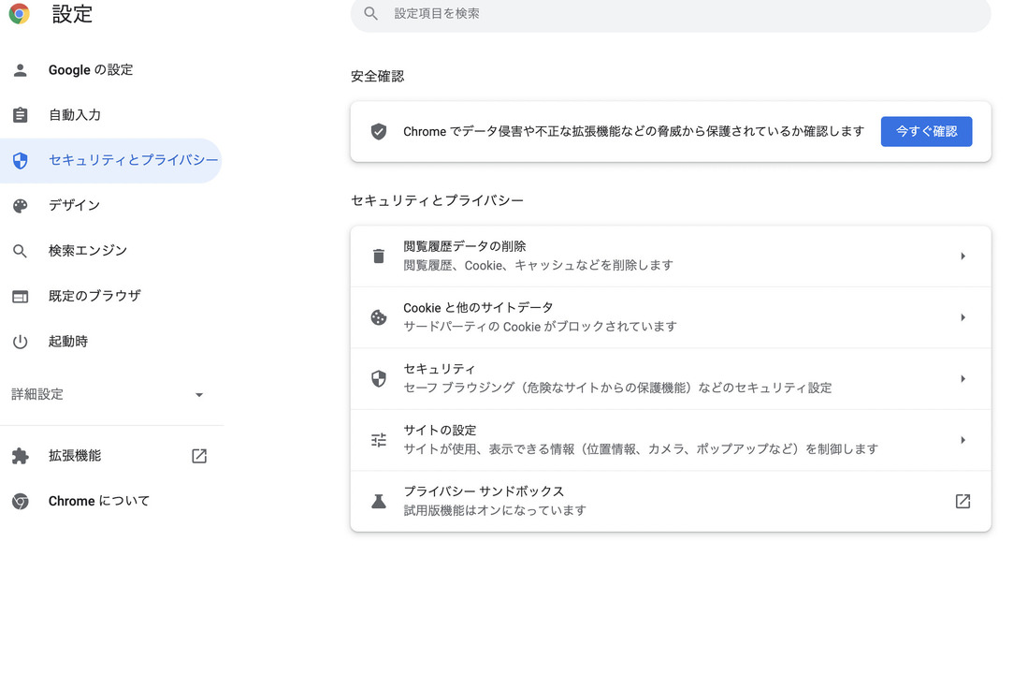
Task: Click the shield check icon in 安全確認 card
Action: (379, 131)
